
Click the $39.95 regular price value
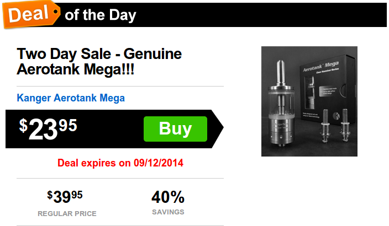[x=65, y=197]
